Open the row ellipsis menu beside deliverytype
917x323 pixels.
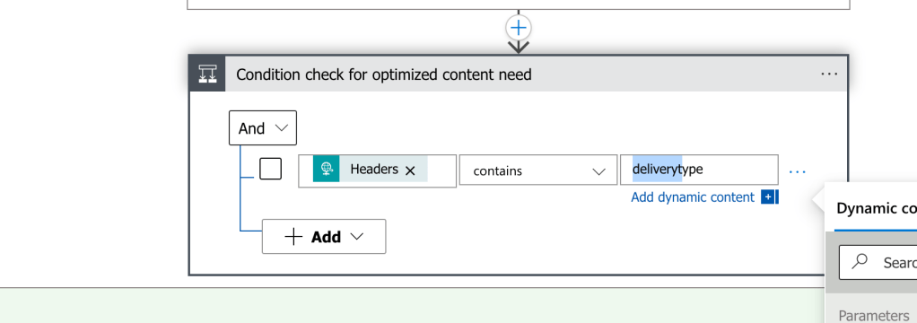797,171
